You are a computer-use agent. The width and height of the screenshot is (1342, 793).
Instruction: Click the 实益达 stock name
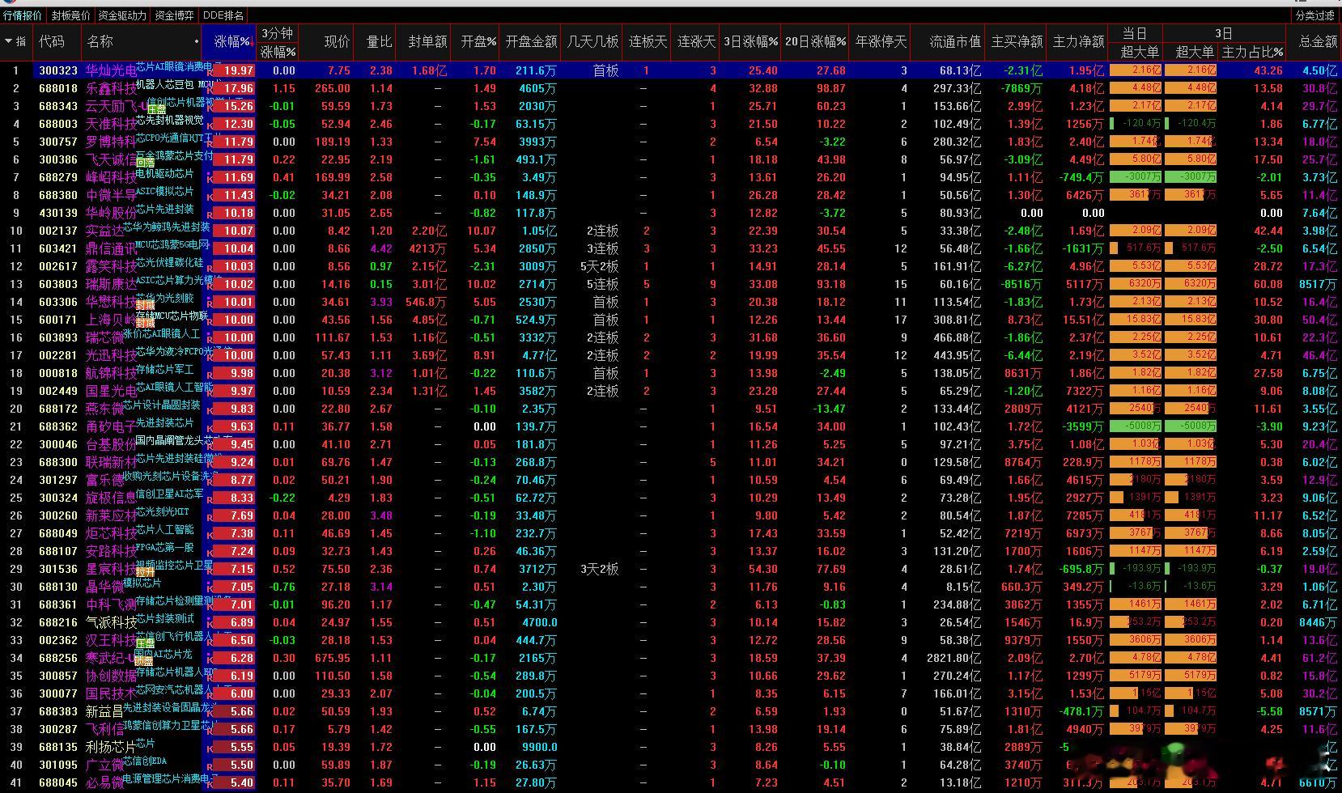click(x=105, y=231)
